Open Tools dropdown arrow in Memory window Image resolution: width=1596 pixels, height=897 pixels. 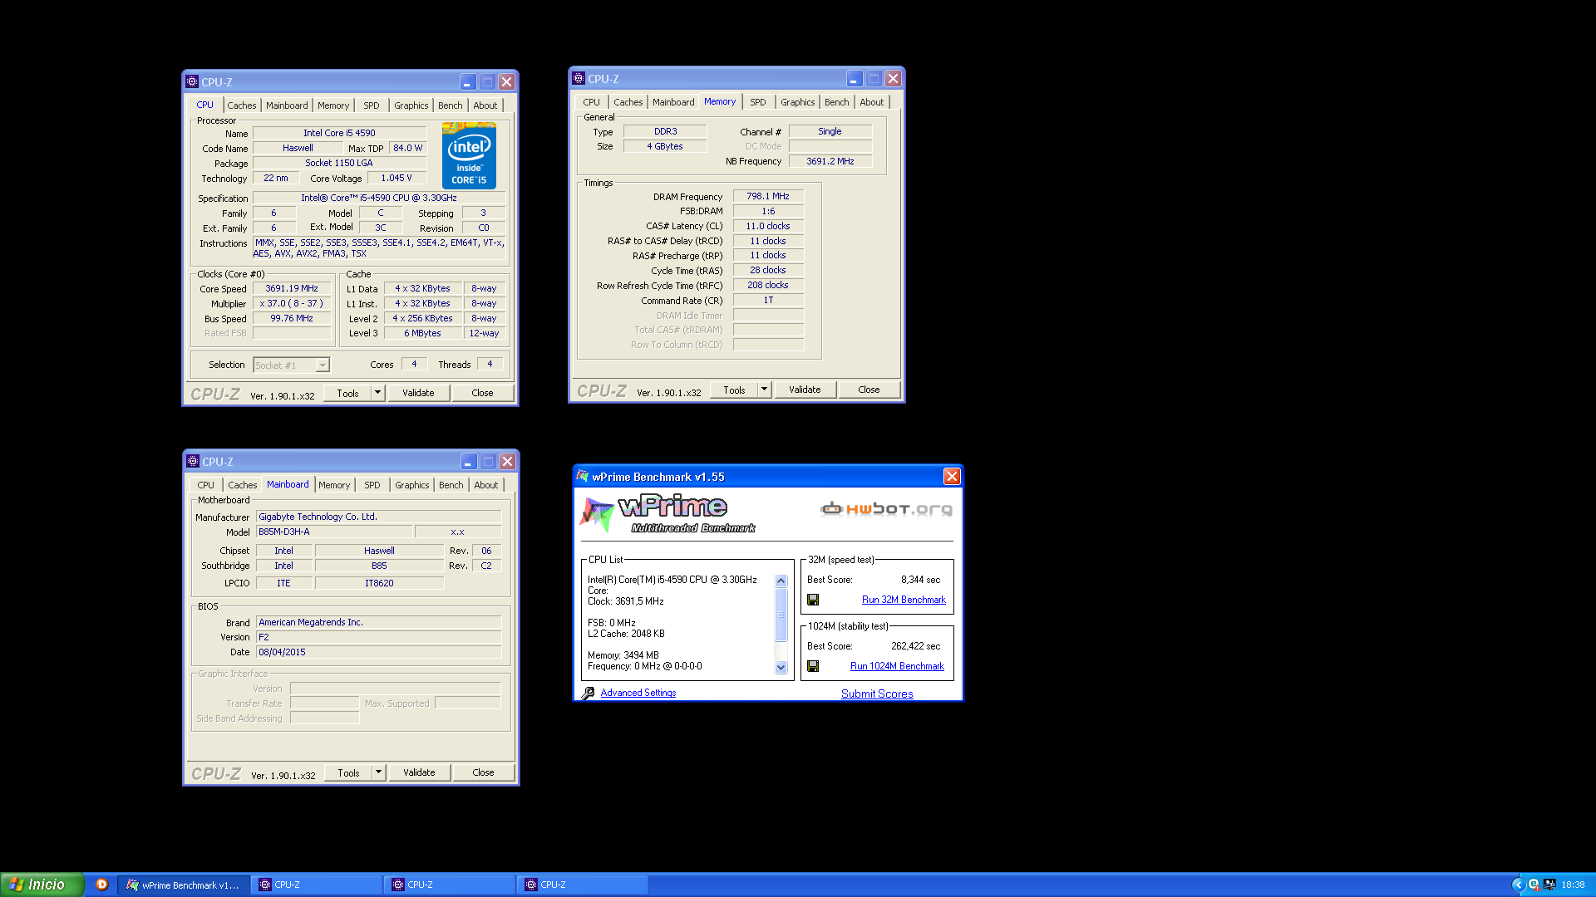click(764, 390)
